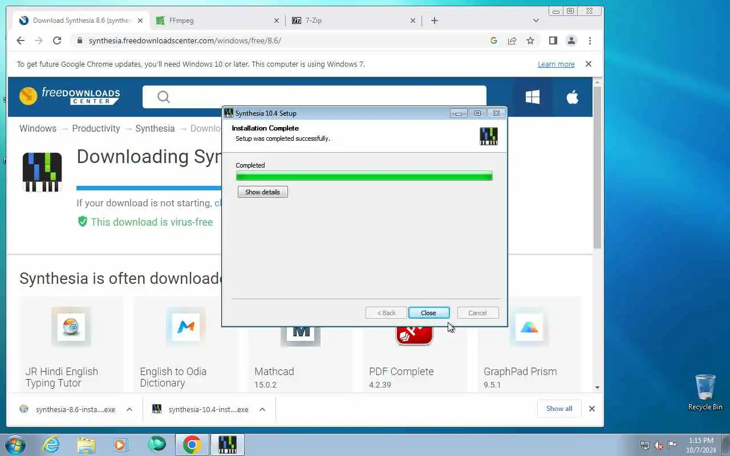
Task: Click GraphPad Prism icon
Action: [x=529, y=327]
